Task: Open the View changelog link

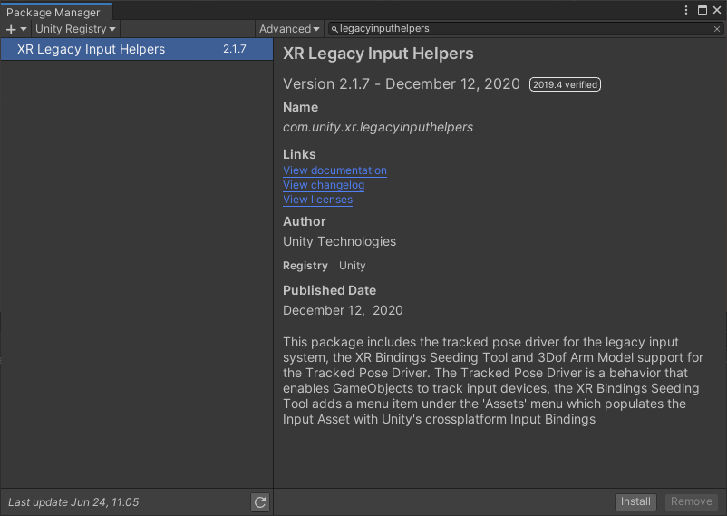Action: tap(324, 185)
